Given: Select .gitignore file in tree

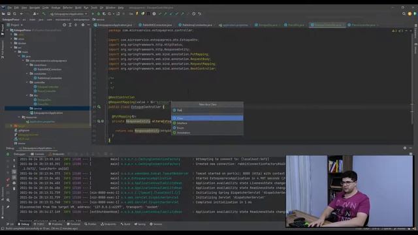Looking at the screenshot, I should (22, 131).
